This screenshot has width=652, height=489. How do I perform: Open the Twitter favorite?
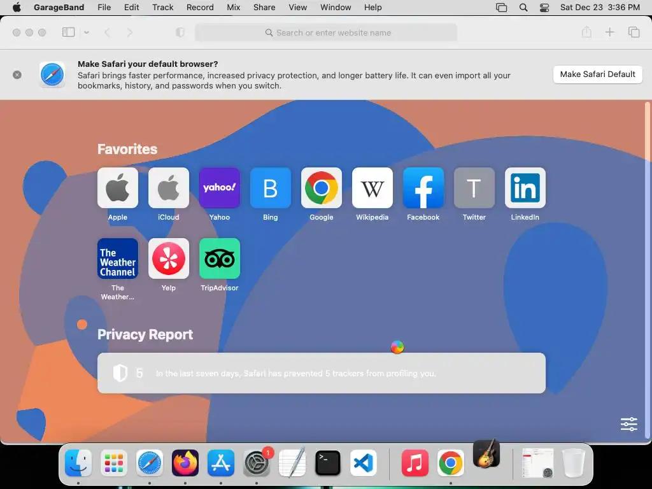click(474, 188)
